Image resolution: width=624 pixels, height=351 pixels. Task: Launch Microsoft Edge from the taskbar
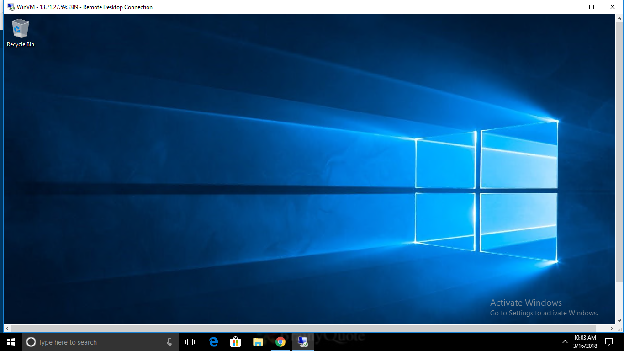pos(213,342)
